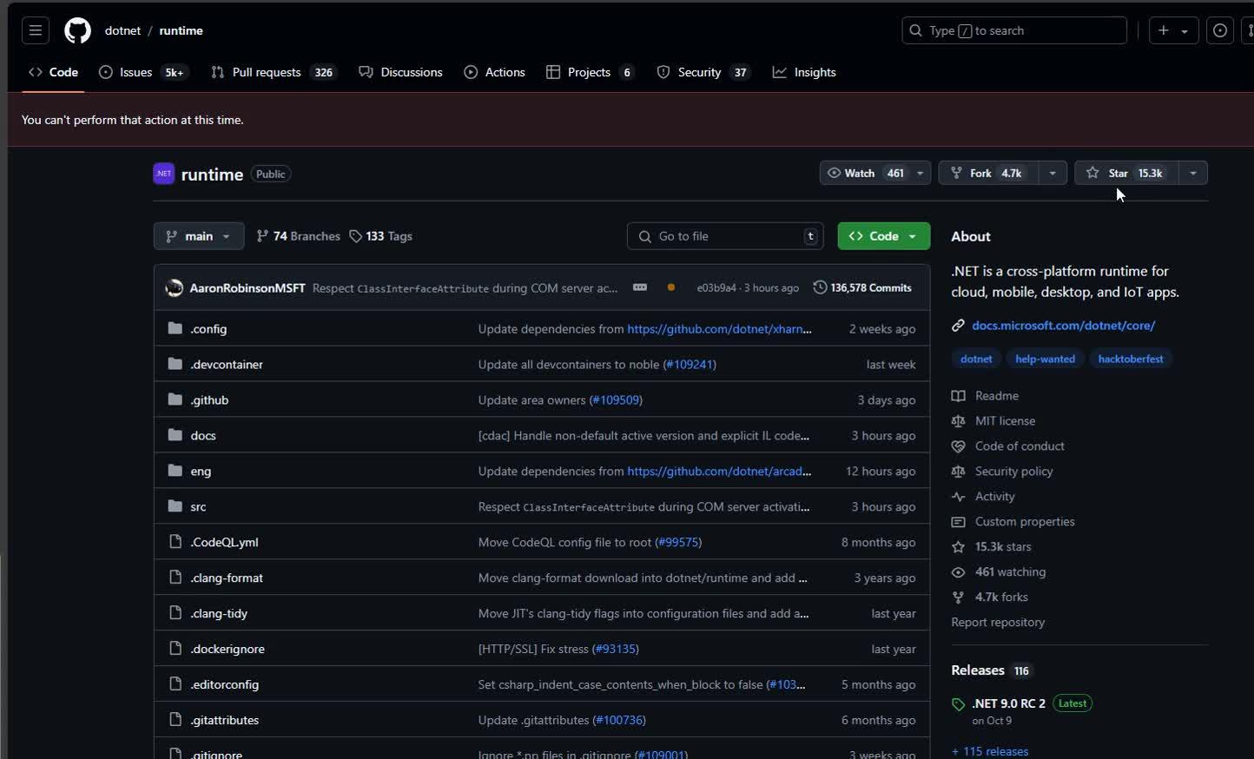The height and width of the screenshot is (759, 1254).
Task: Open the .CodeQL.yml file
Action: [x=224, y=543]
